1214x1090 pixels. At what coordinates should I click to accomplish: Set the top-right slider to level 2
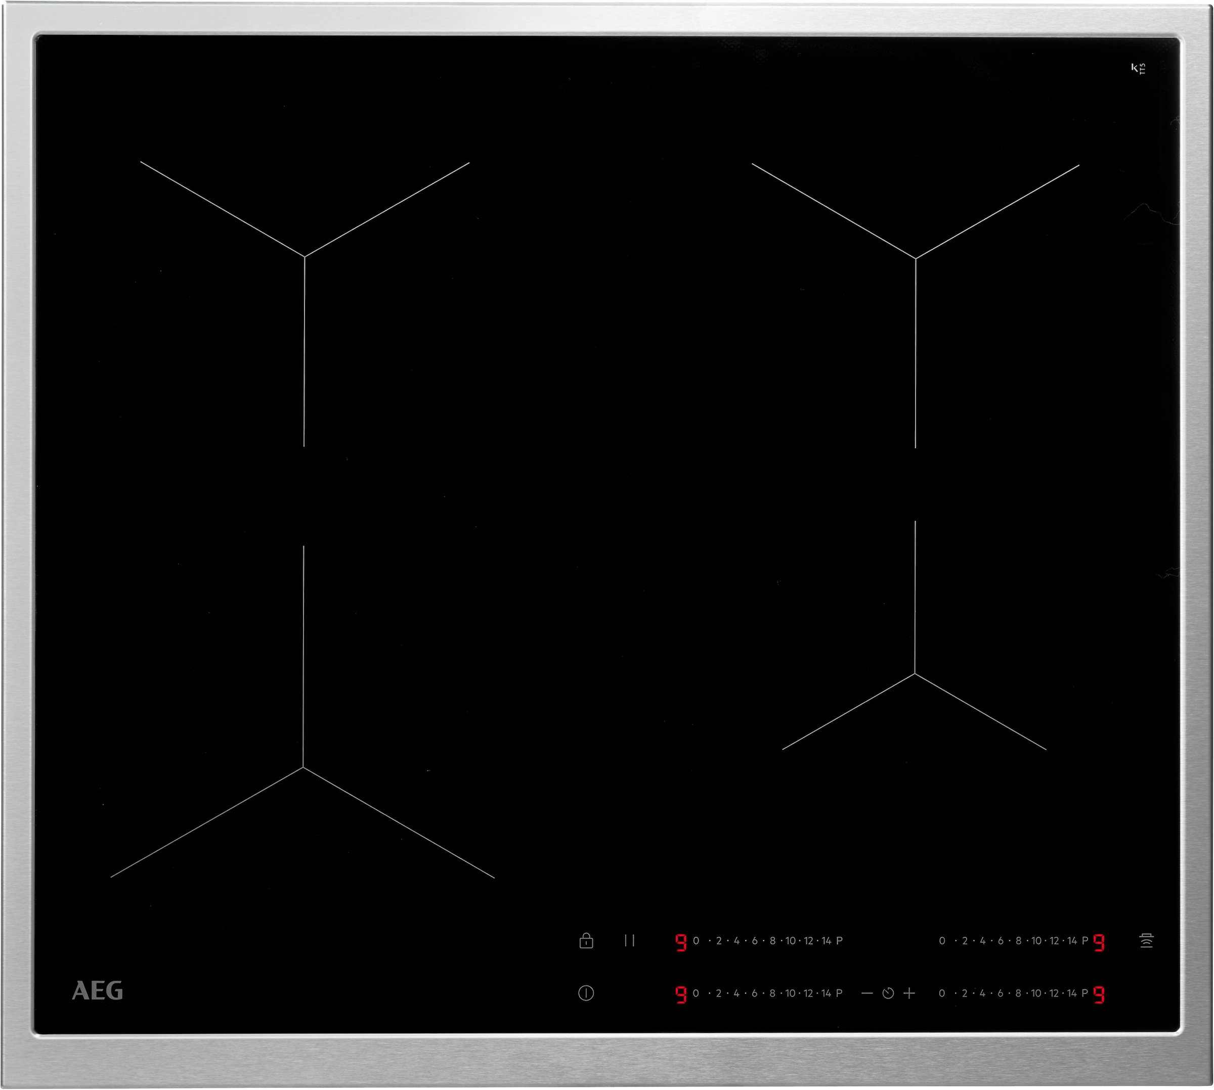[965, 941]
